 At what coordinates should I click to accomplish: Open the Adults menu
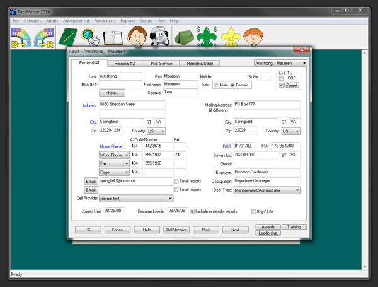pos(52,21)
